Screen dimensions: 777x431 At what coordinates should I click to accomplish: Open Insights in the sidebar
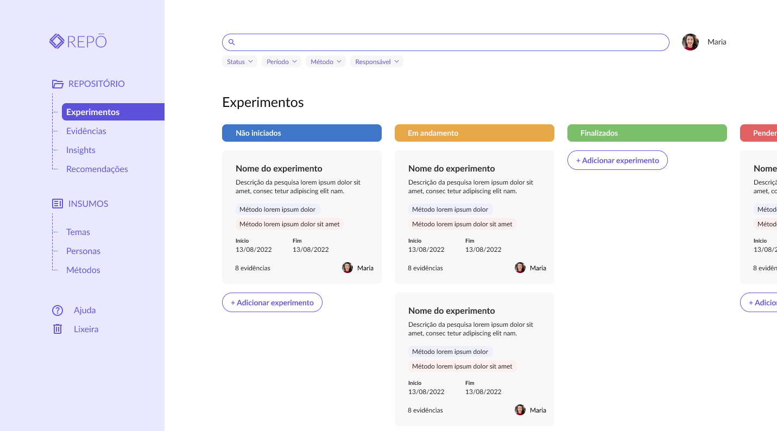[81, 150]
